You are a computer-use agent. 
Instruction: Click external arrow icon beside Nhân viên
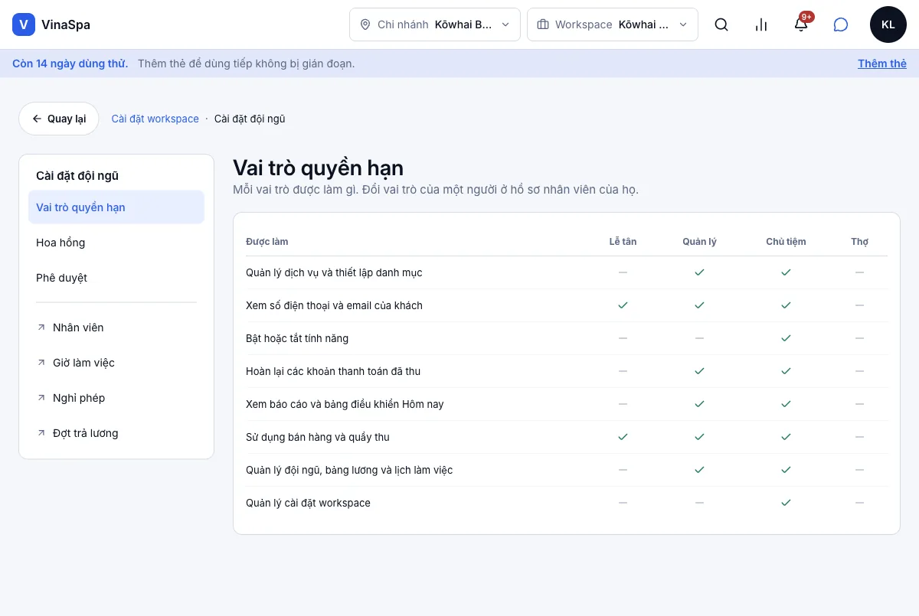point(41,328)
